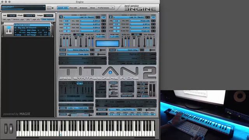Click prev/next arrows beside section 1 Filter Mod
This screenshot has height=140, width=249.
[103, 31]
